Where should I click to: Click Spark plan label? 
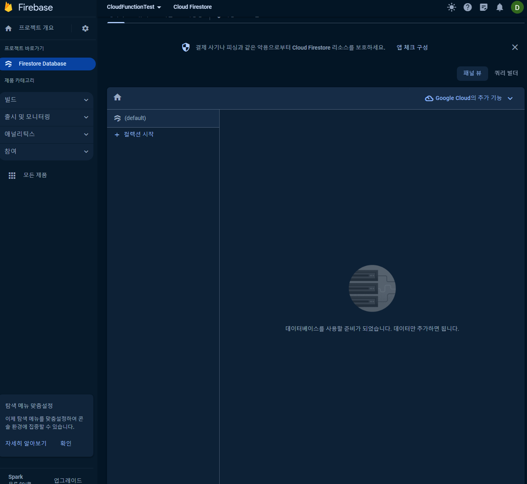click(16, 477)
